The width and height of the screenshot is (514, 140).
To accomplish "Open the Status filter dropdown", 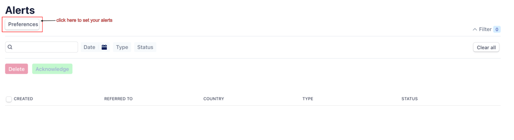I will click(145, 47).
